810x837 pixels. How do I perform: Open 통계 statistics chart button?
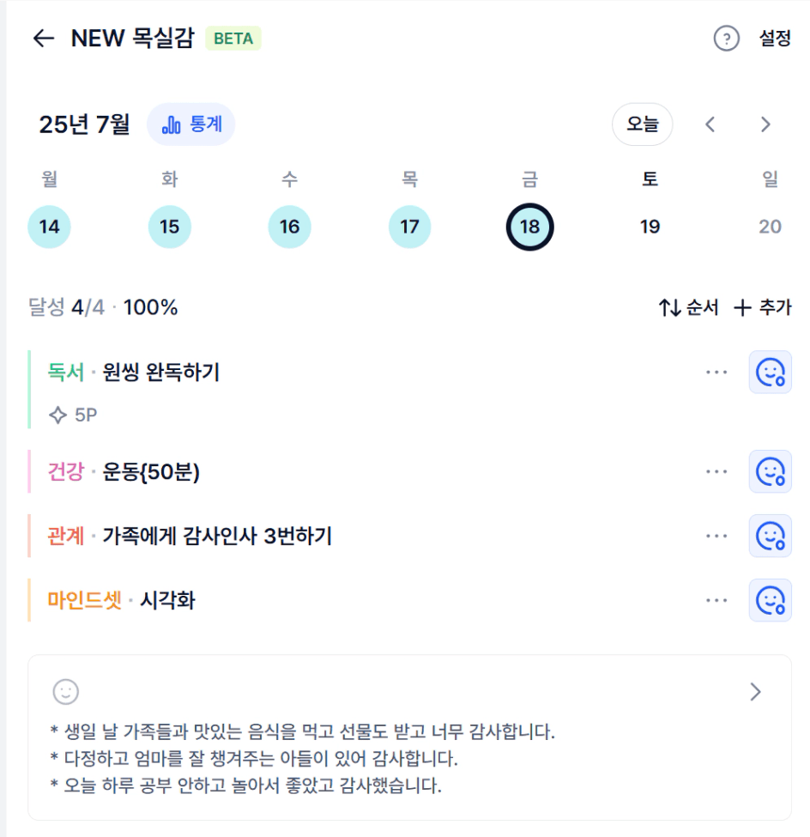(191, 124)
